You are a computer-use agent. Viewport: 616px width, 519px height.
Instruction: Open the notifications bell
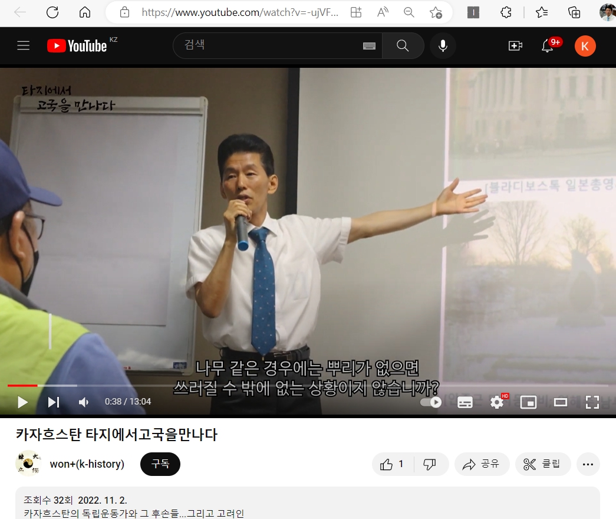(x=548, y=46)
